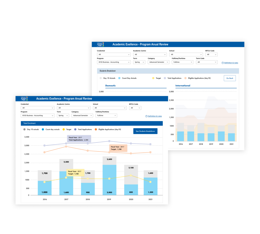Click the See Students Breakdown button
This screenshot has width=260, height=234.
pyautogui.click(x=145, y=131)
